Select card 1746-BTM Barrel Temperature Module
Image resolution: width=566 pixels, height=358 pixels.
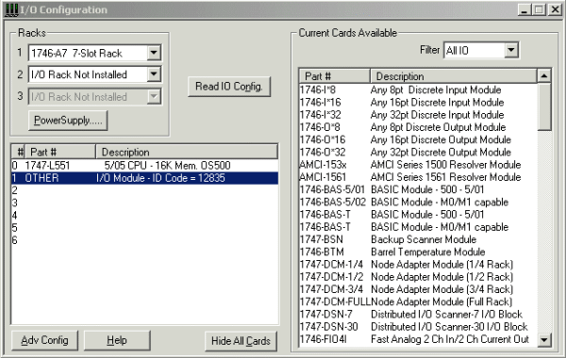point(418,252)
